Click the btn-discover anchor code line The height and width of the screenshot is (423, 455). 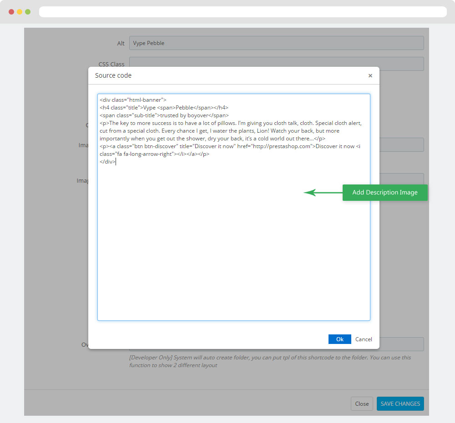[x=230, y=146]
